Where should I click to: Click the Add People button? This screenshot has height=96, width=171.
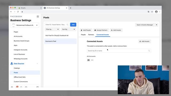86,30
